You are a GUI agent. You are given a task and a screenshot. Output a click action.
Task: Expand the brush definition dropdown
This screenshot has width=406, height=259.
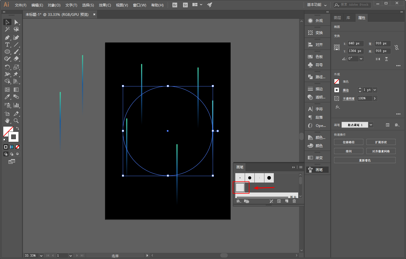point(371,125)
